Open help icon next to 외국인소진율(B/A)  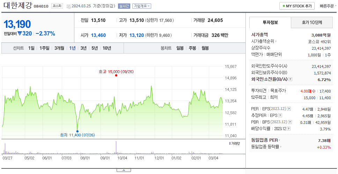pos(291,79)
